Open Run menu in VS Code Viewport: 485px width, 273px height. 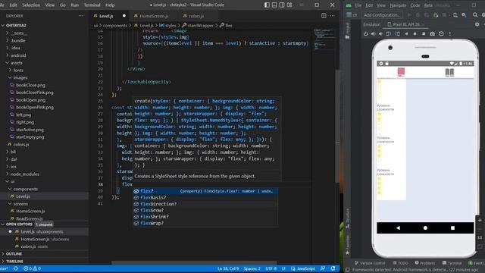[x=75, y=5]
